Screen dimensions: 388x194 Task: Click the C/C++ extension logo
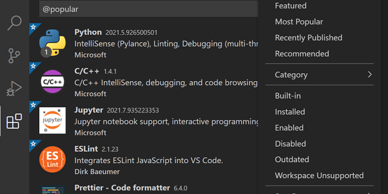pyautogui.click(x=53, y=82)
